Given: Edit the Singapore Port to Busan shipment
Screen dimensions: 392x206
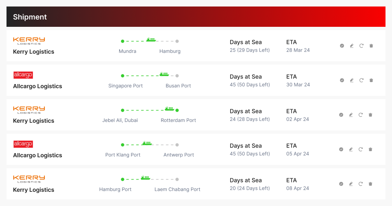Looking at the screenshot, I should pyautogui.click(x=352, y=80).
